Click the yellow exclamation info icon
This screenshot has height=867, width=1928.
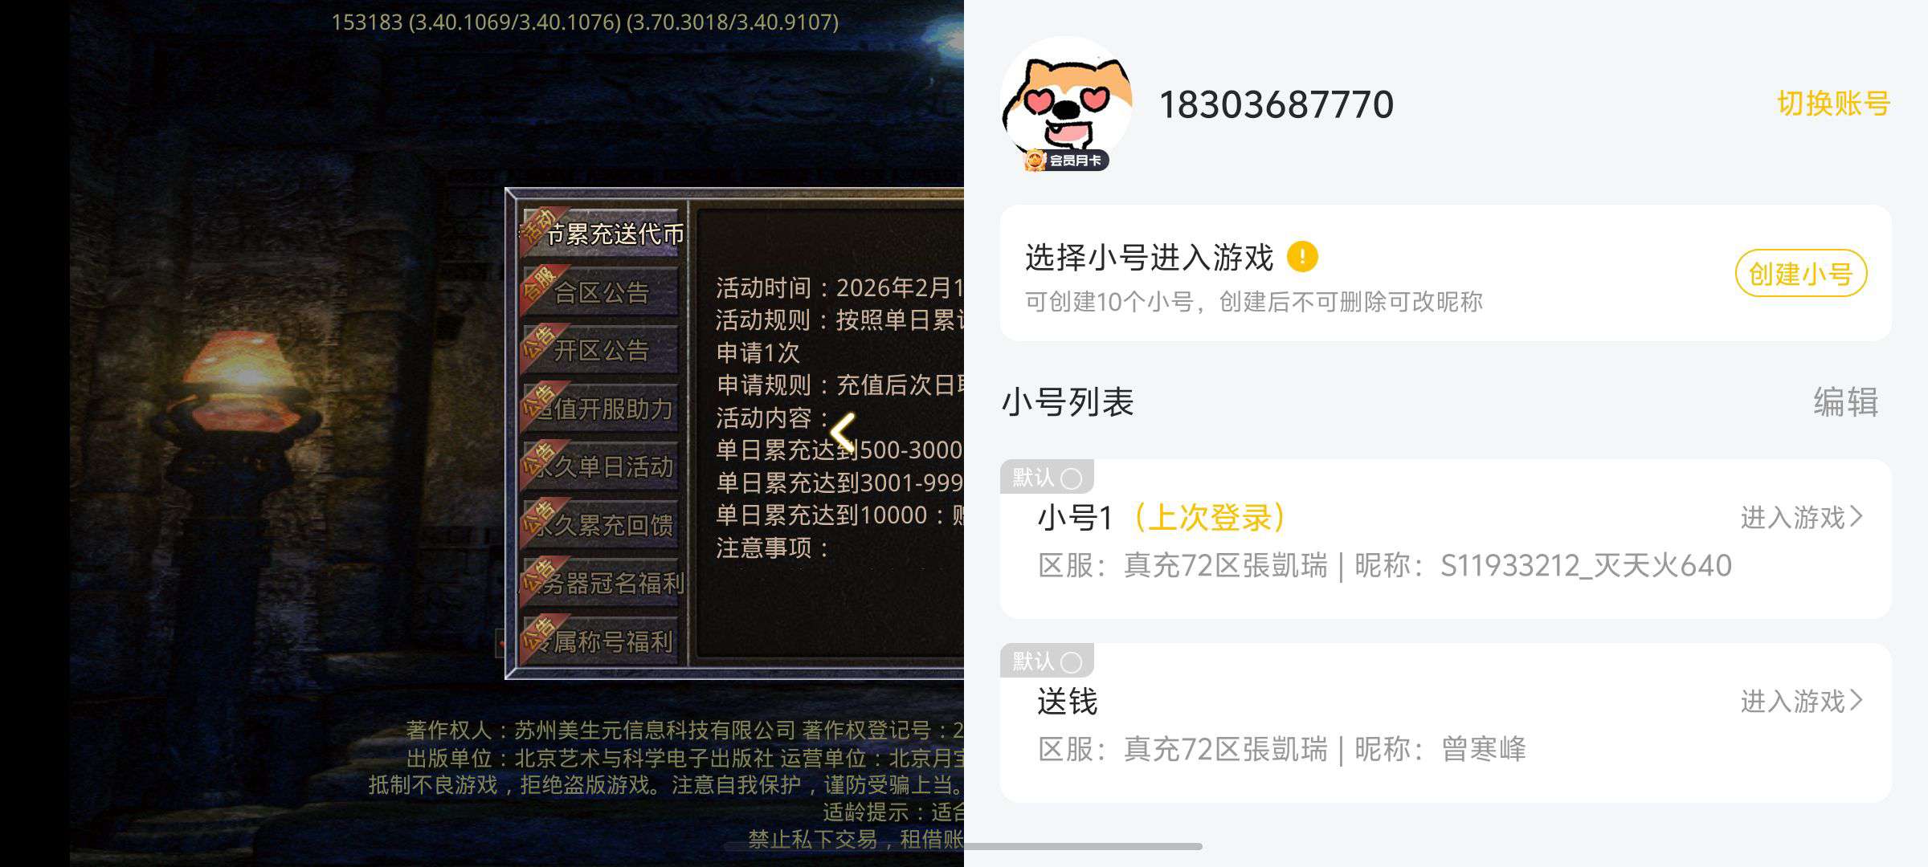click(1302, 257)
